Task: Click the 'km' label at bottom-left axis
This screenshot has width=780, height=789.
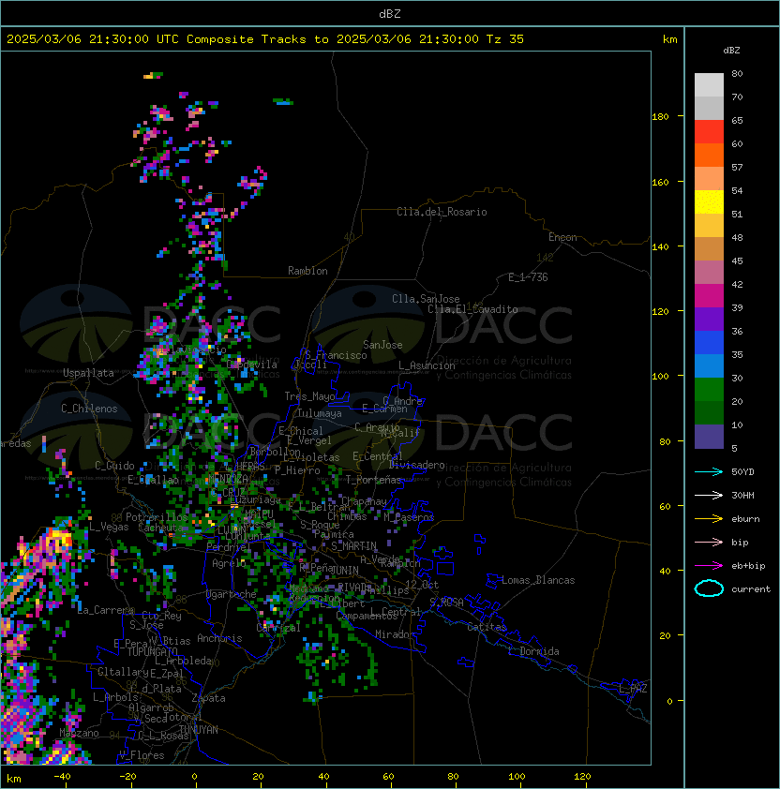Action: pos(14,779)
